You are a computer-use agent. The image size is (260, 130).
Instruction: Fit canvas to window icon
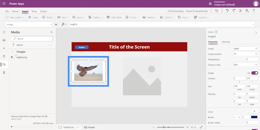[x=201, y=127]
